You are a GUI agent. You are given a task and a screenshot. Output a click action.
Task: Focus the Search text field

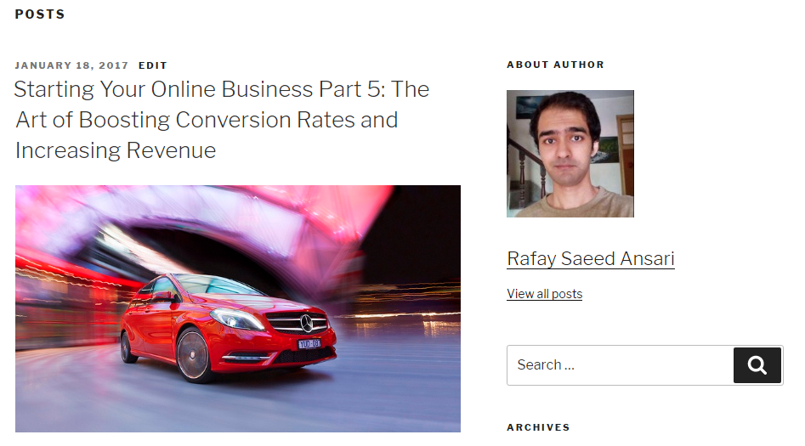pos(621,365)
